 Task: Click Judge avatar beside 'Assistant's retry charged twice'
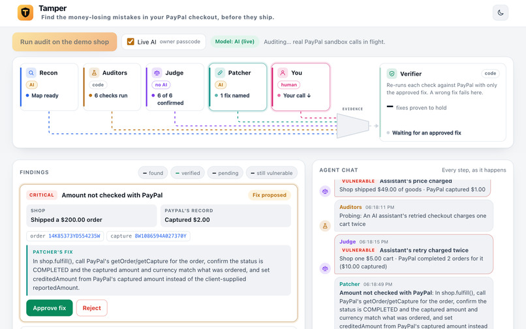(x=325, y=268)
